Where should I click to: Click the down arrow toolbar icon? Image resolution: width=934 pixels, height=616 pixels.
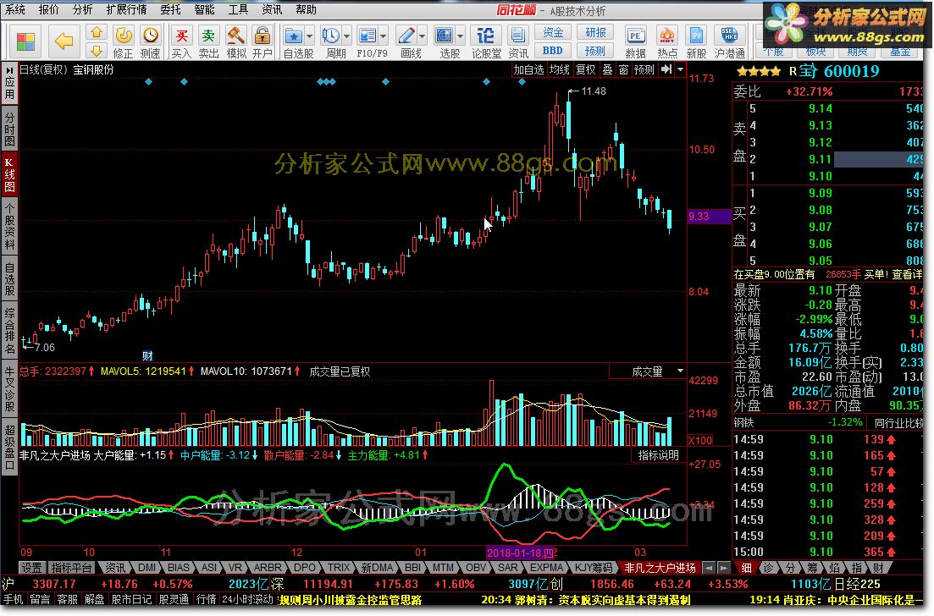[x=97, y=50]
